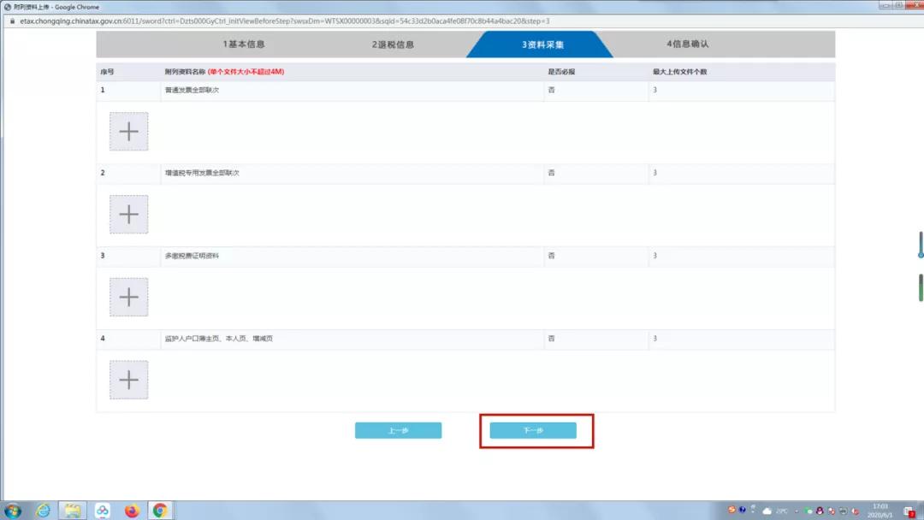Open Windows Explorer folder icon on taskbar

click(73, 511)
